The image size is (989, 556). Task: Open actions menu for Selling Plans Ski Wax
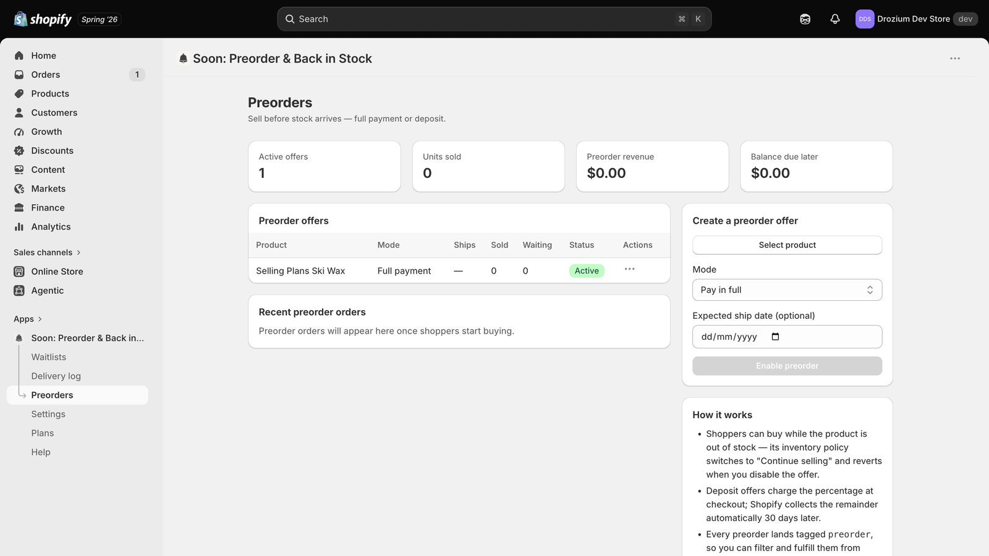[x=629, y=269]
